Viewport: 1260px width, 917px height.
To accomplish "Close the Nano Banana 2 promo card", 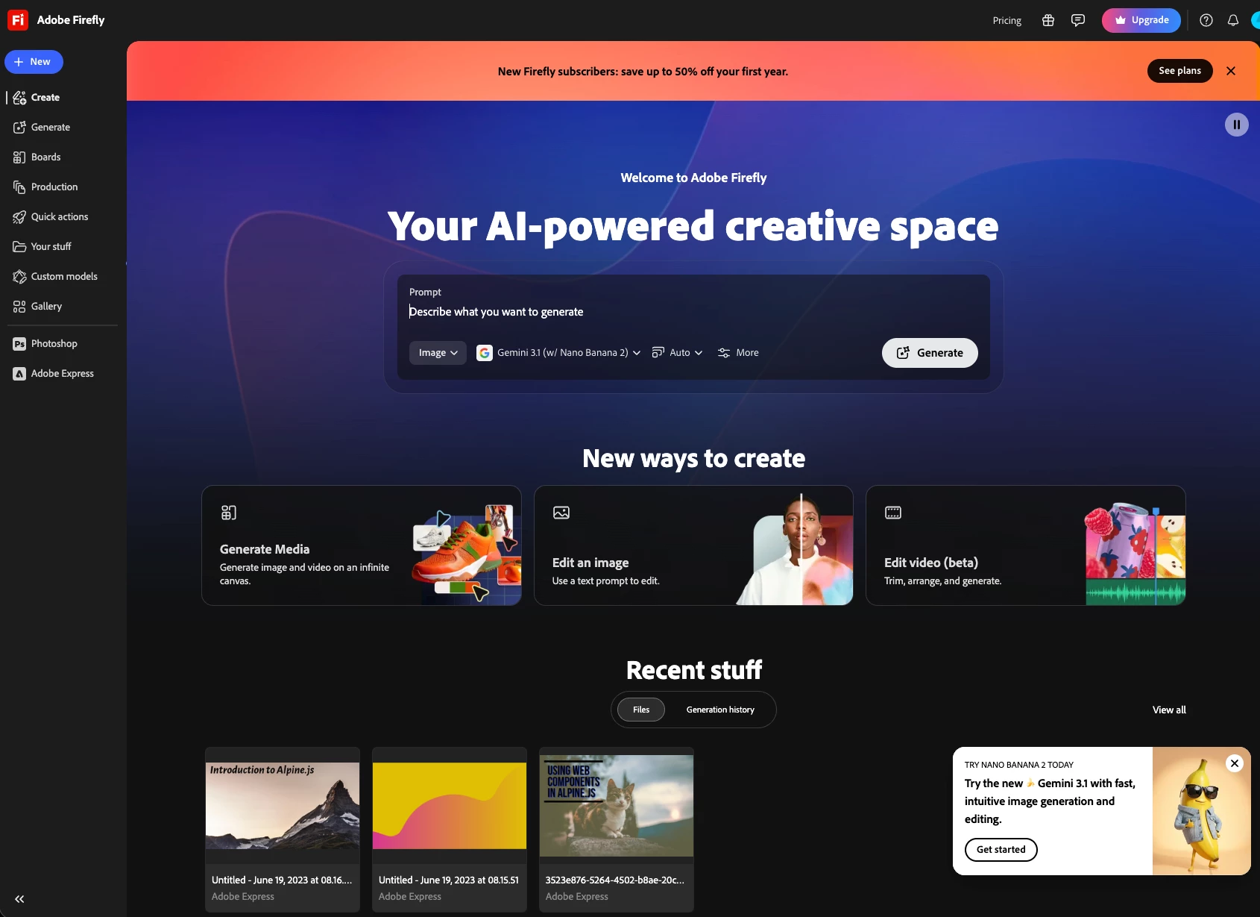I will pyautogui.click(x=1235, y=763).
